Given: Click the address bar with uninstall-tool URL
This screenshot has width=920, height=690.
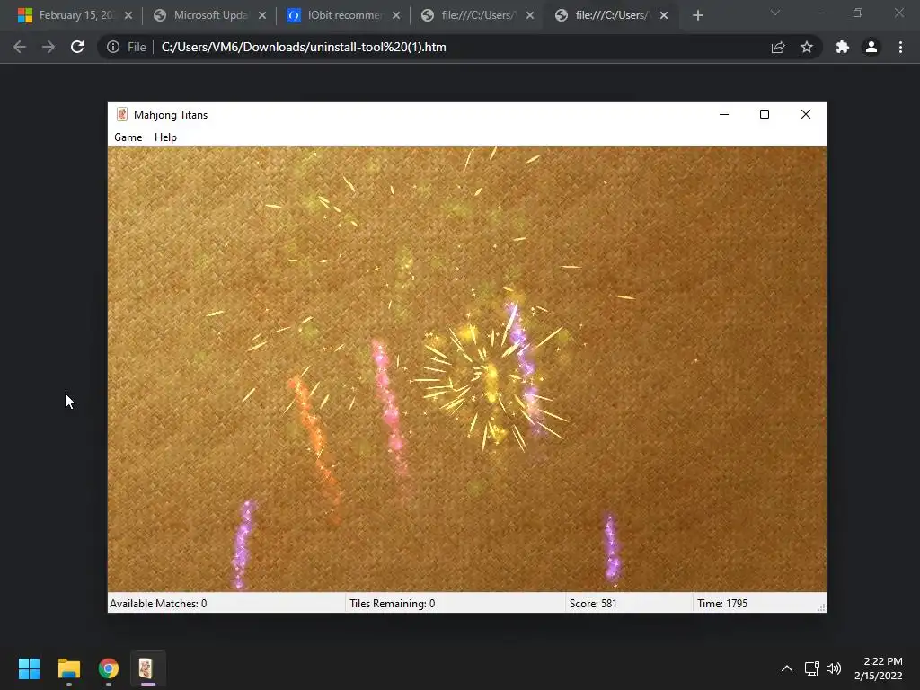Looking at the screenshot, I should click(x=304, y=47).
